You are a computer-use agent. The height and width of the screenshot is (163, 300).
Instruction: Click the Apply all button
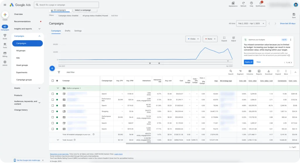tap(248, 62)
